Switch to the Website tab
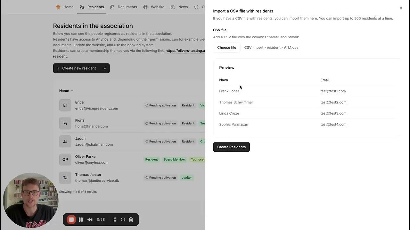410x230 pixels. tap(154, 7)
